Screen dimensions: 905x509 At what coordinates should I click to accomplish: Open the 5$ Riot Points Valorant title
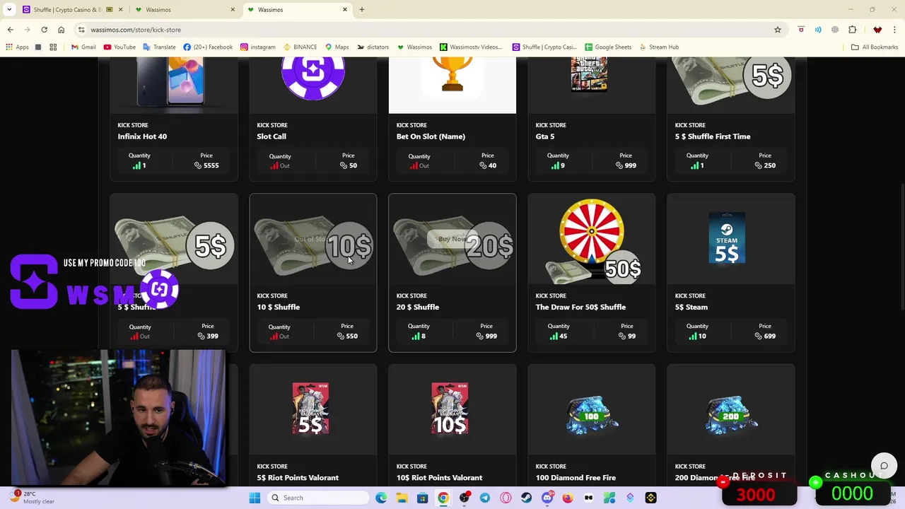[298, 478]
